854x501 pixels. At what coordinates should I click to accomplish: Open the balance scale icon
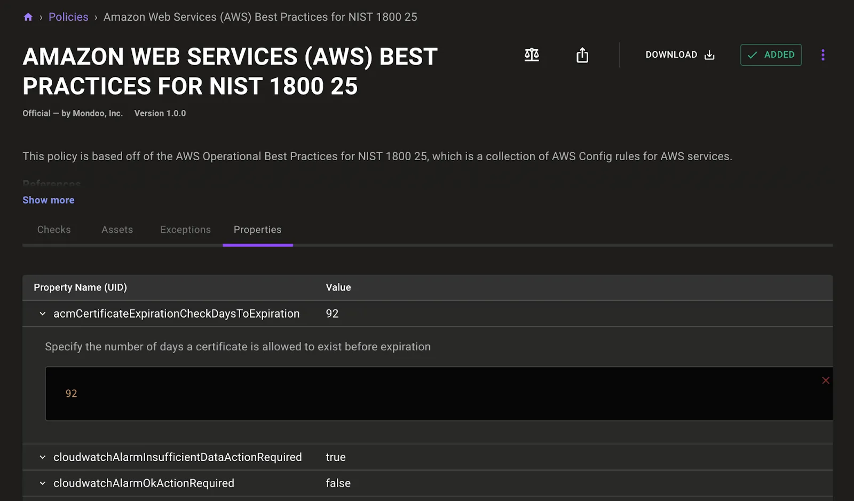[532, 55]
